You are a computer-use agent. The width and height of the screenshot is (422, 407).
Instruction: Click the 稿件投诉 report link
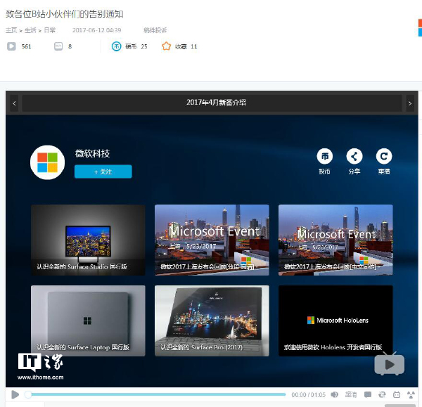pyautogui.click(x=155, y=30)
